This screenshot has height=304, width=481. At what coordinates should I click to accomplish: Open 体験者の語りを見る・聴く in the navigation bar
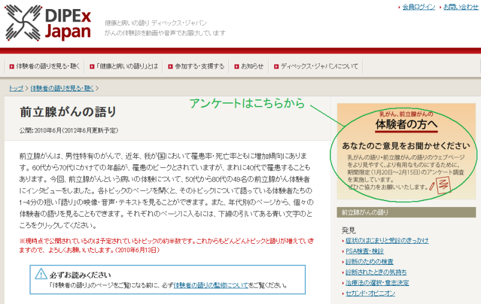[45, 66]
